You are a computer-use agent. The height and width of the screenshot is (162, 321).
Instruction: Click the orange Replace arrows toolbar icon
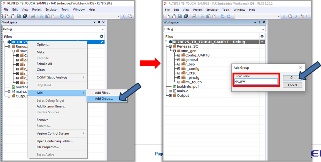point(302,16)
